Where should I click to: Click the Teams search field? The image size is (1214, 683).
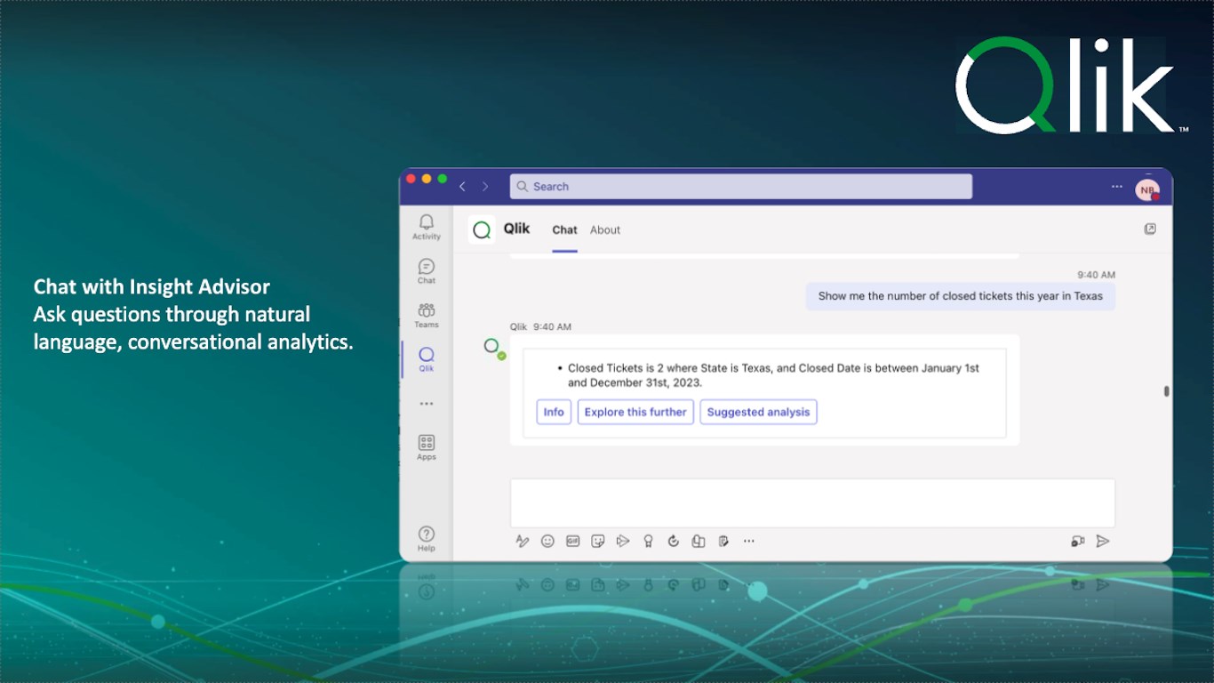click(x=740, y=186)
